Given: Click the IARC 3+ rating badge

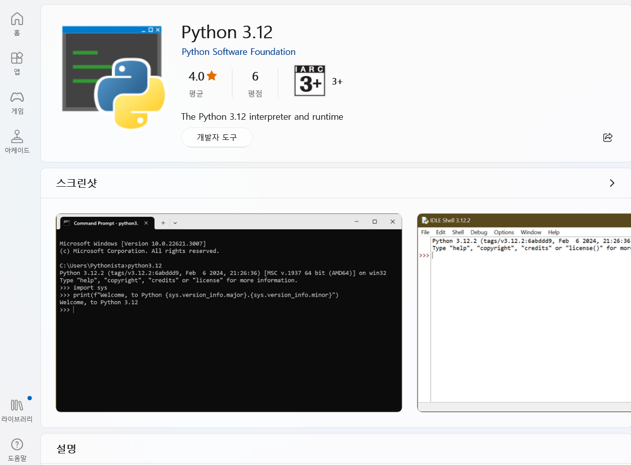Looking at the screenshot, I should [x=309, y=81].
